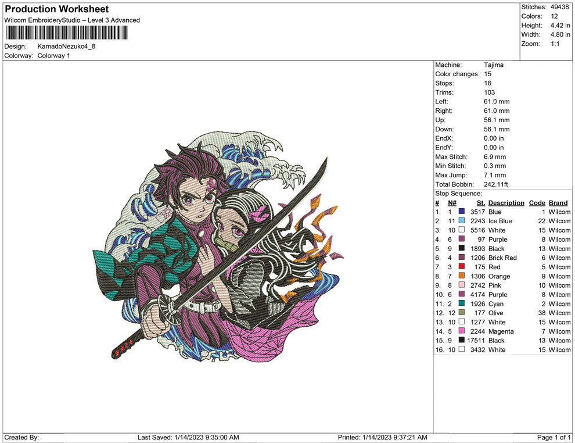
Task: Click the Black swatch in stop 15
Action: click(x=461, y=340)
